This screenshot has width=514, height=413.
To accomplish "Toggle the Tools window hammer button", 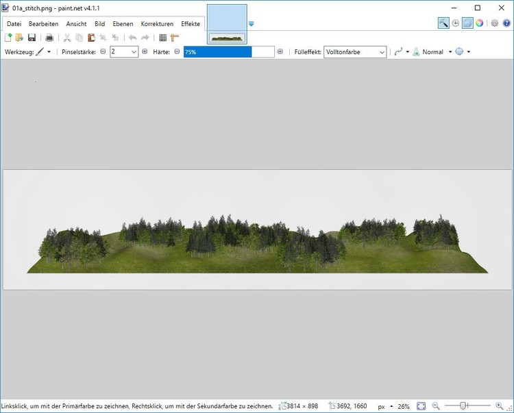I will point(443,23).
